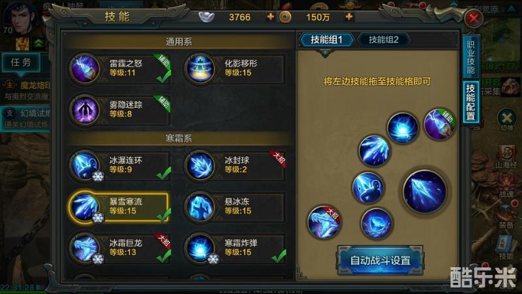Viewport: 522px width, 294px height.
Task: Open 自动战斗设置 button
Action: [x=380, y=260]
